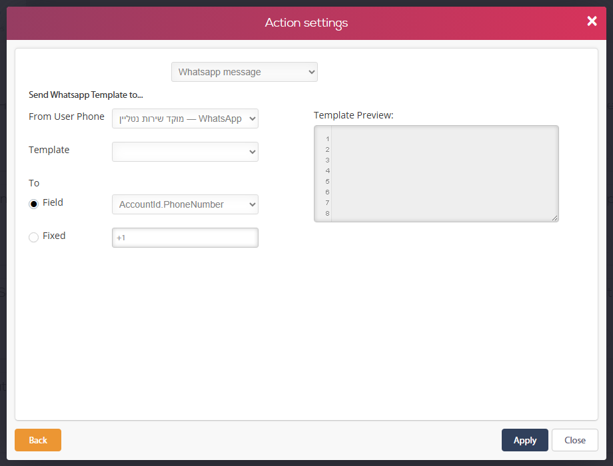This screenshot has height=466, width=613.
Task: Open the From User Phone dropdown
Action: point(185,118)
